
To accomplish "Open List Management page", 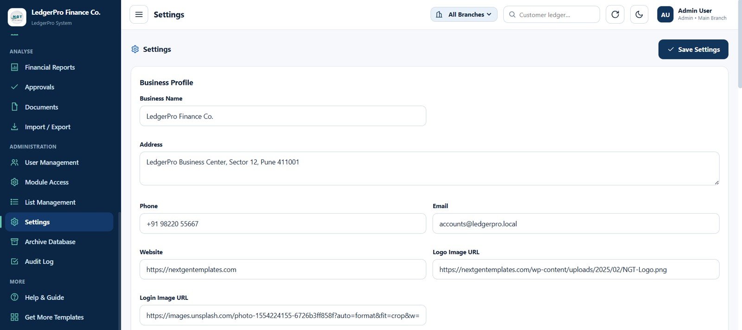I will [59, 202].
